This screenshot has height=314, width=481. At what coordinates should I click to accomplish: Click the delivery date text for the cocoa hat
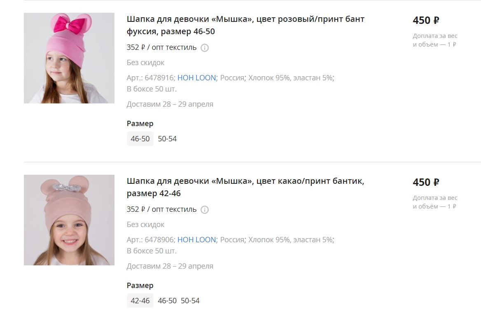tap(170, 266)
